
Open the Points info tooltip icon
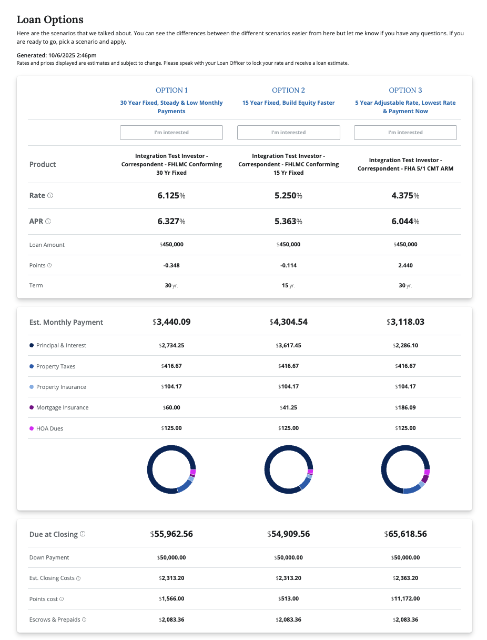(x=49, y=265)
